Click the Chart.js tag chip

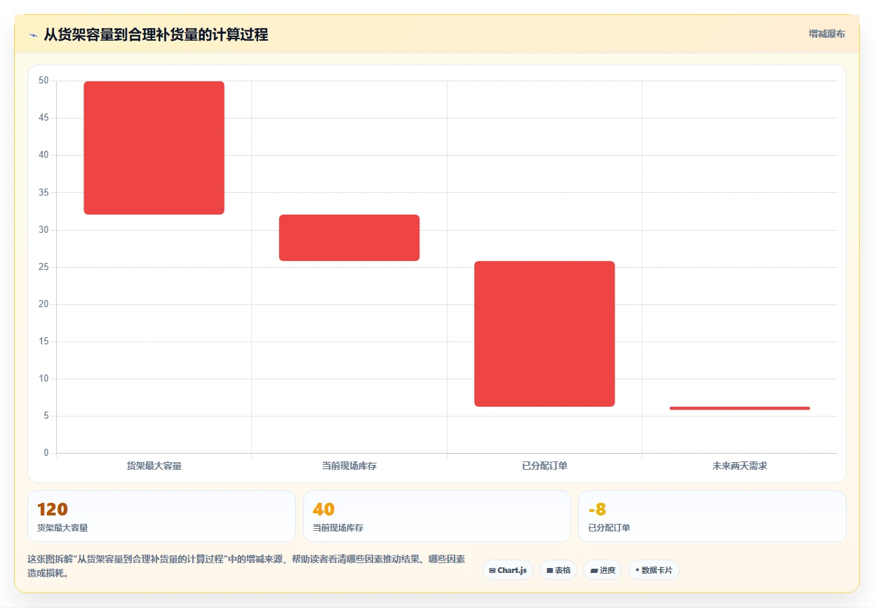(x=508, y=570)
